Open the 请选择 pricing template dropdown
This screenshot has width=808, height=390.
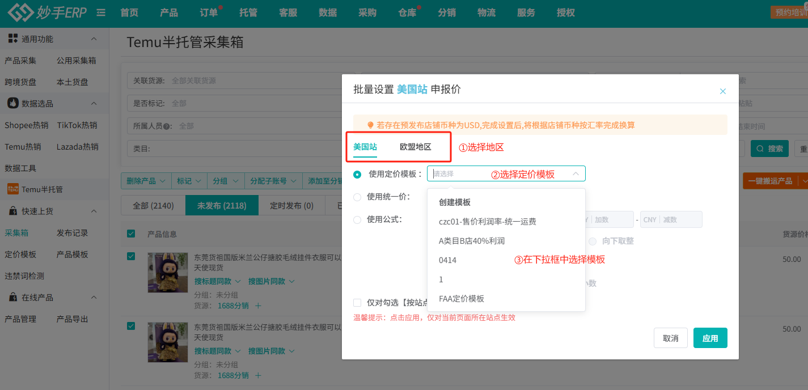(506, 173)
